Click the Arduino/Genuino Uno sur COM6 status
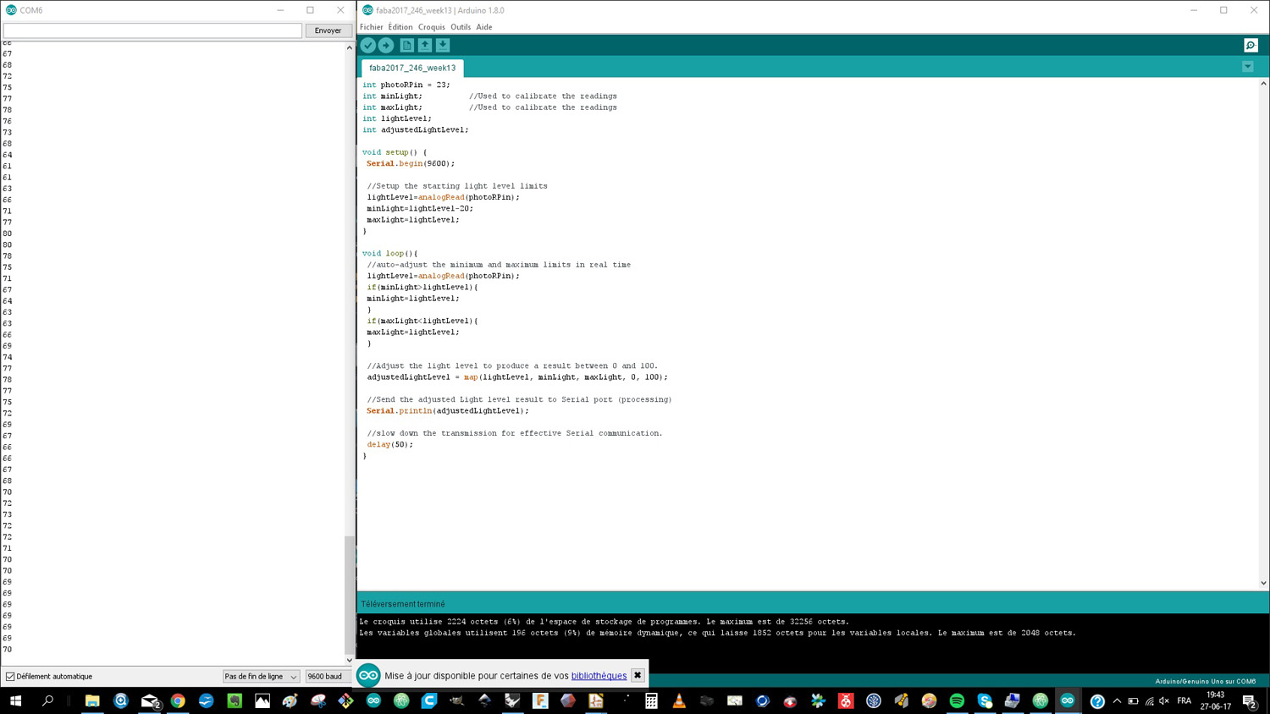 pos(1206,681)
